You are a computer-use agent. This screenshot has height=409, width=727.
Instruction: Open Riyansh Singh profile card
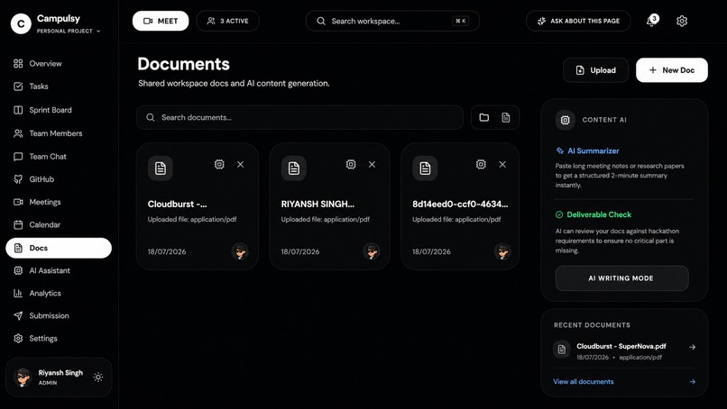pos(59,377)
